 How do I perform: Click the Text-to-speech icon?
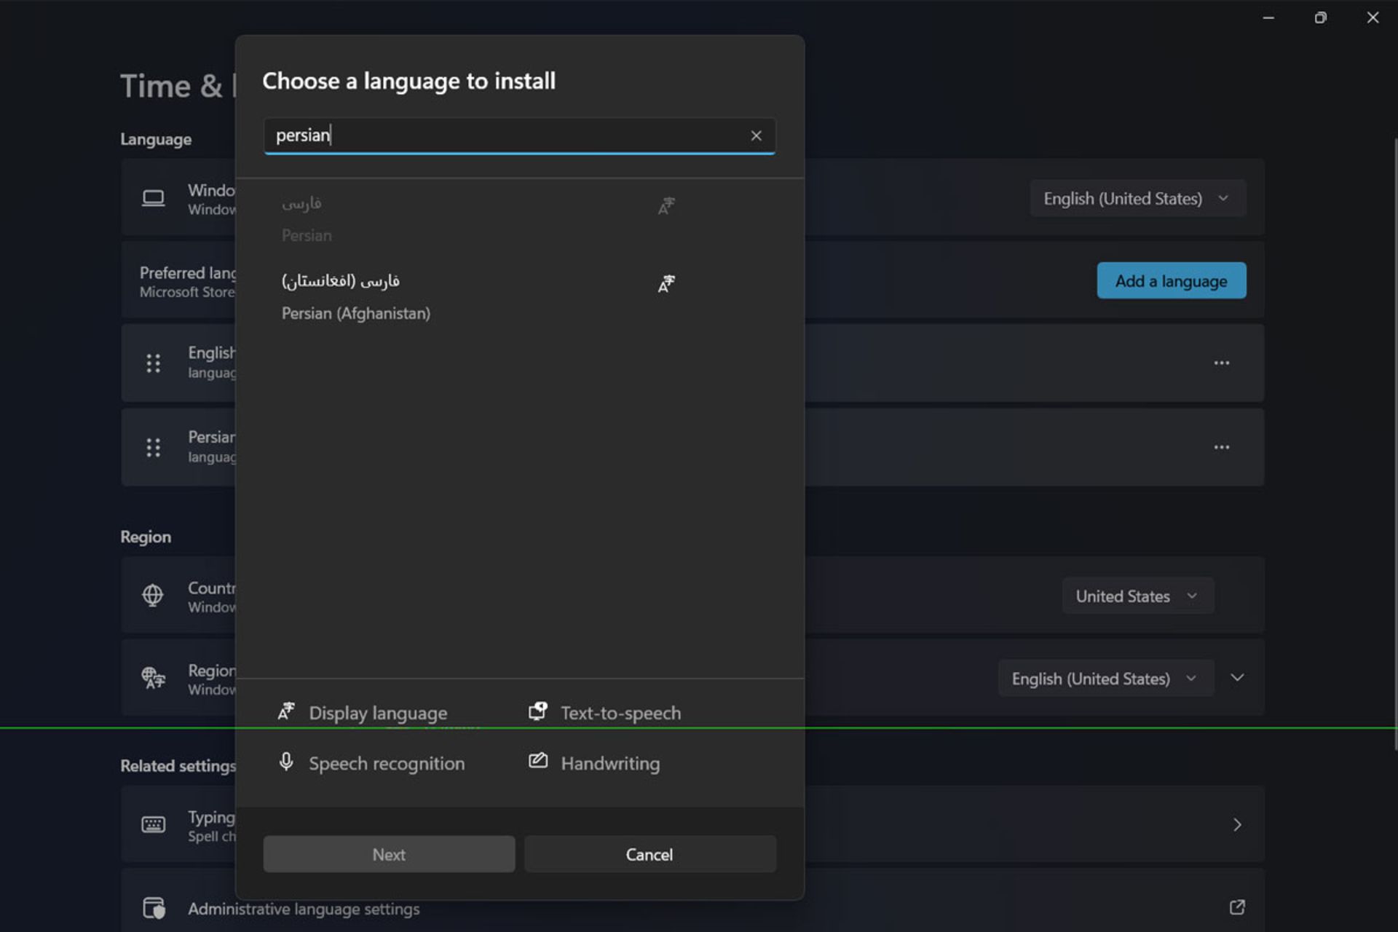pos(536,713)
